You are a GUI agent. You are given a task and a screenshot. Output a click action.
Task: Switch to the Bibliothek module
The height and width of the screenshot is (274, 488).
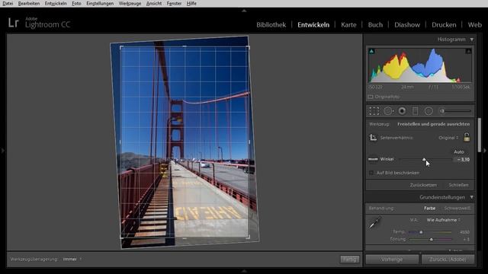[x=271, y=25]
